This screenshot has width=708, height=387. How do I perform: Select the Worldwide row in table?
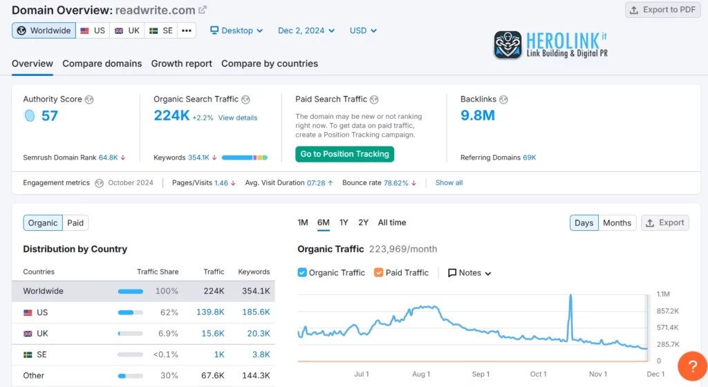point(143,292)
